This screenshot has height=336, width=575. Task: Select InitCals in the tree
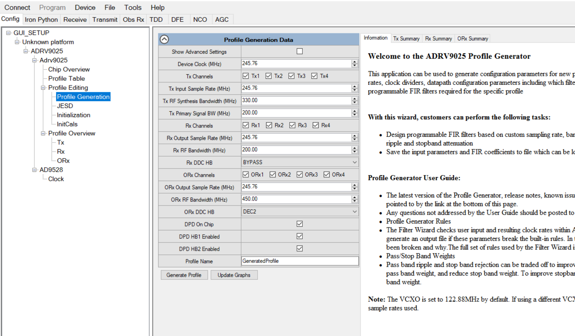click(67, 124)
